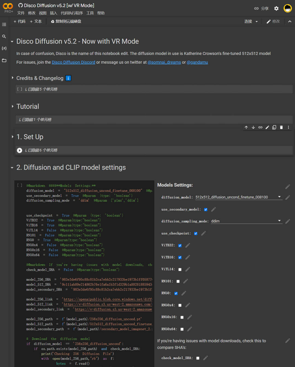This screenshot has height=367, width=295.
Task: Open the 工具 menu
Action: tap(90, 13)
